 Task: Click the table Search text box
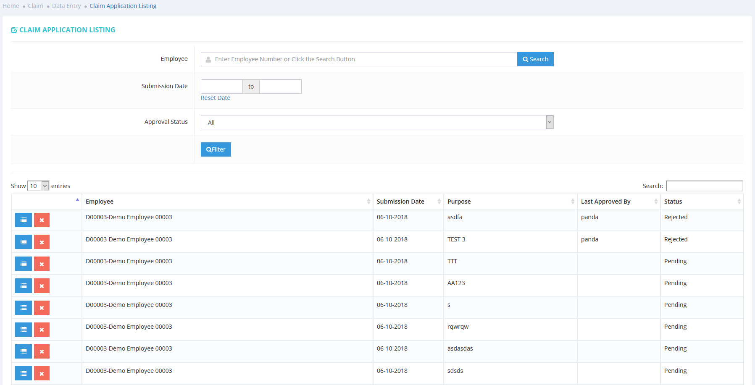pos(704,186)
